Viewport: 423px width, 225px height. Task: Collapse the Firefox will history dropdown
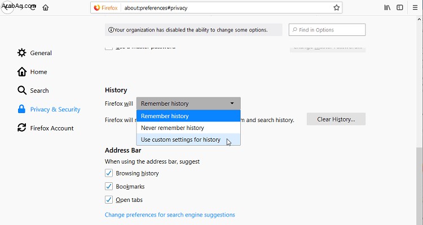click(x=188, y=103)
